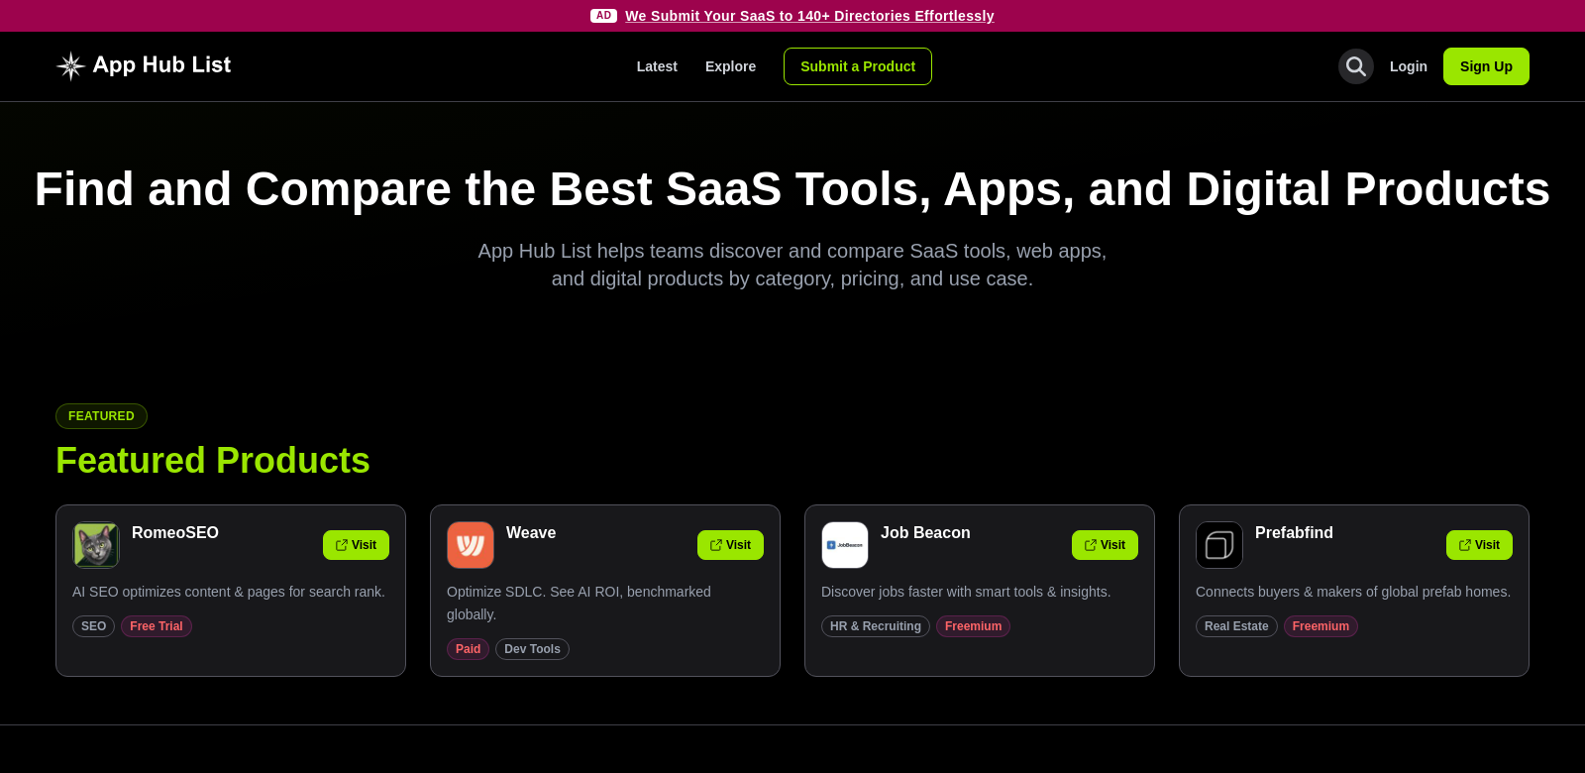The height and width of the screenshot is (773, 1585).
Task: Open the Prefabfind logo icon
Action: (x=1219, y=545)
